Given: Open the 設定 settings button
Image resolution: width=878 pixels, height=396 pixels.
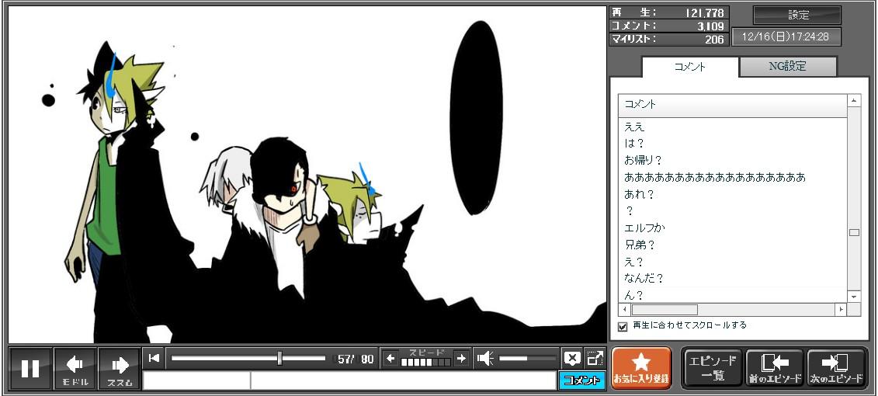Looking at the screenshot, I should pos(797,15).
